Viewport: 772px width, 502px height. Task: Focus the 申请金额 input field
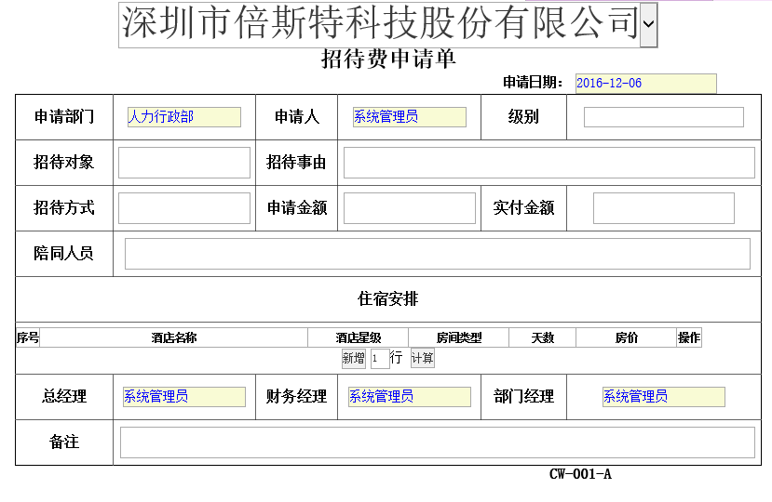(x=409, y=208)
